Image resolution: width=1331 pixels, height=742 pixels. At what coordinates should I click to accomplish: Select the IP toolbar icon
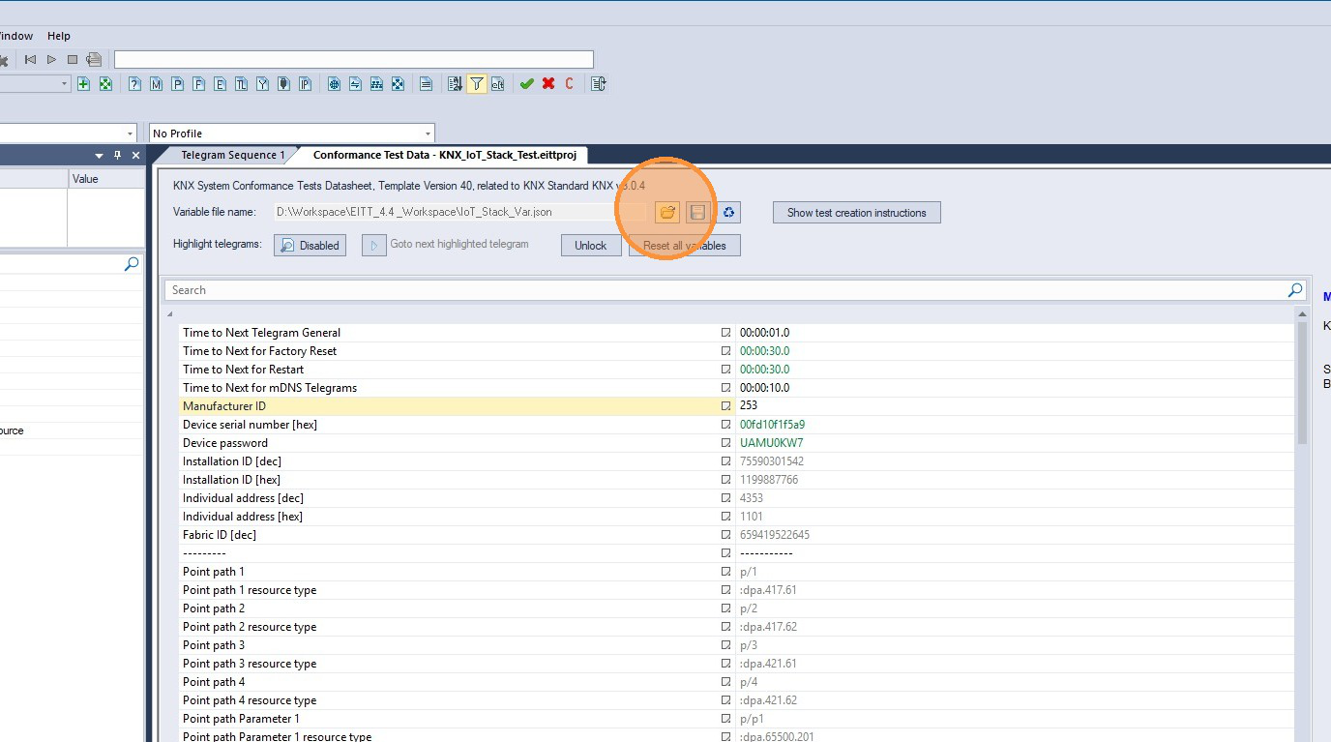click(x=305, y=84)
